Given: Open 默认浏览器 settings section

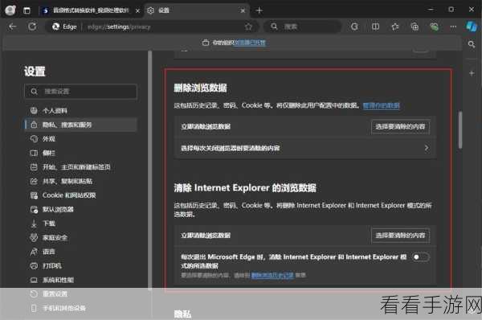Looking at the screenshot, I should (80, 210).
